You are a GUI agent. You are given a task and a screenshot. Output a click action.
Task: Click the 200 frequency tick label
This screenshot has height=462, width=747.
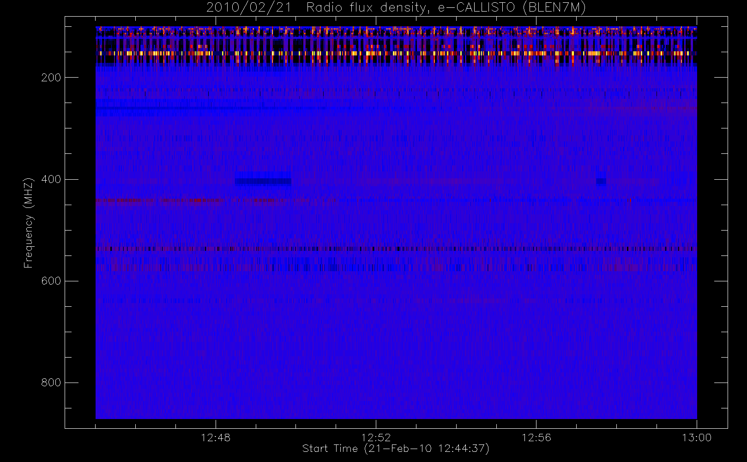[51, 78]
